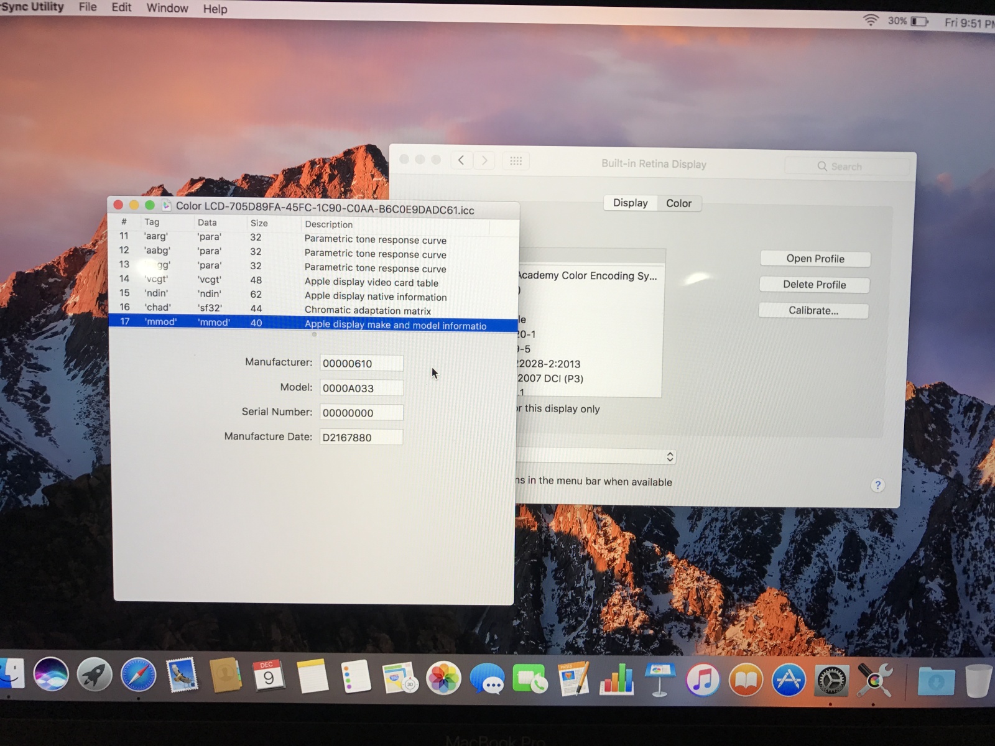Open the Window menu
This screenshot has width=995, height=746.
[167, 8]
